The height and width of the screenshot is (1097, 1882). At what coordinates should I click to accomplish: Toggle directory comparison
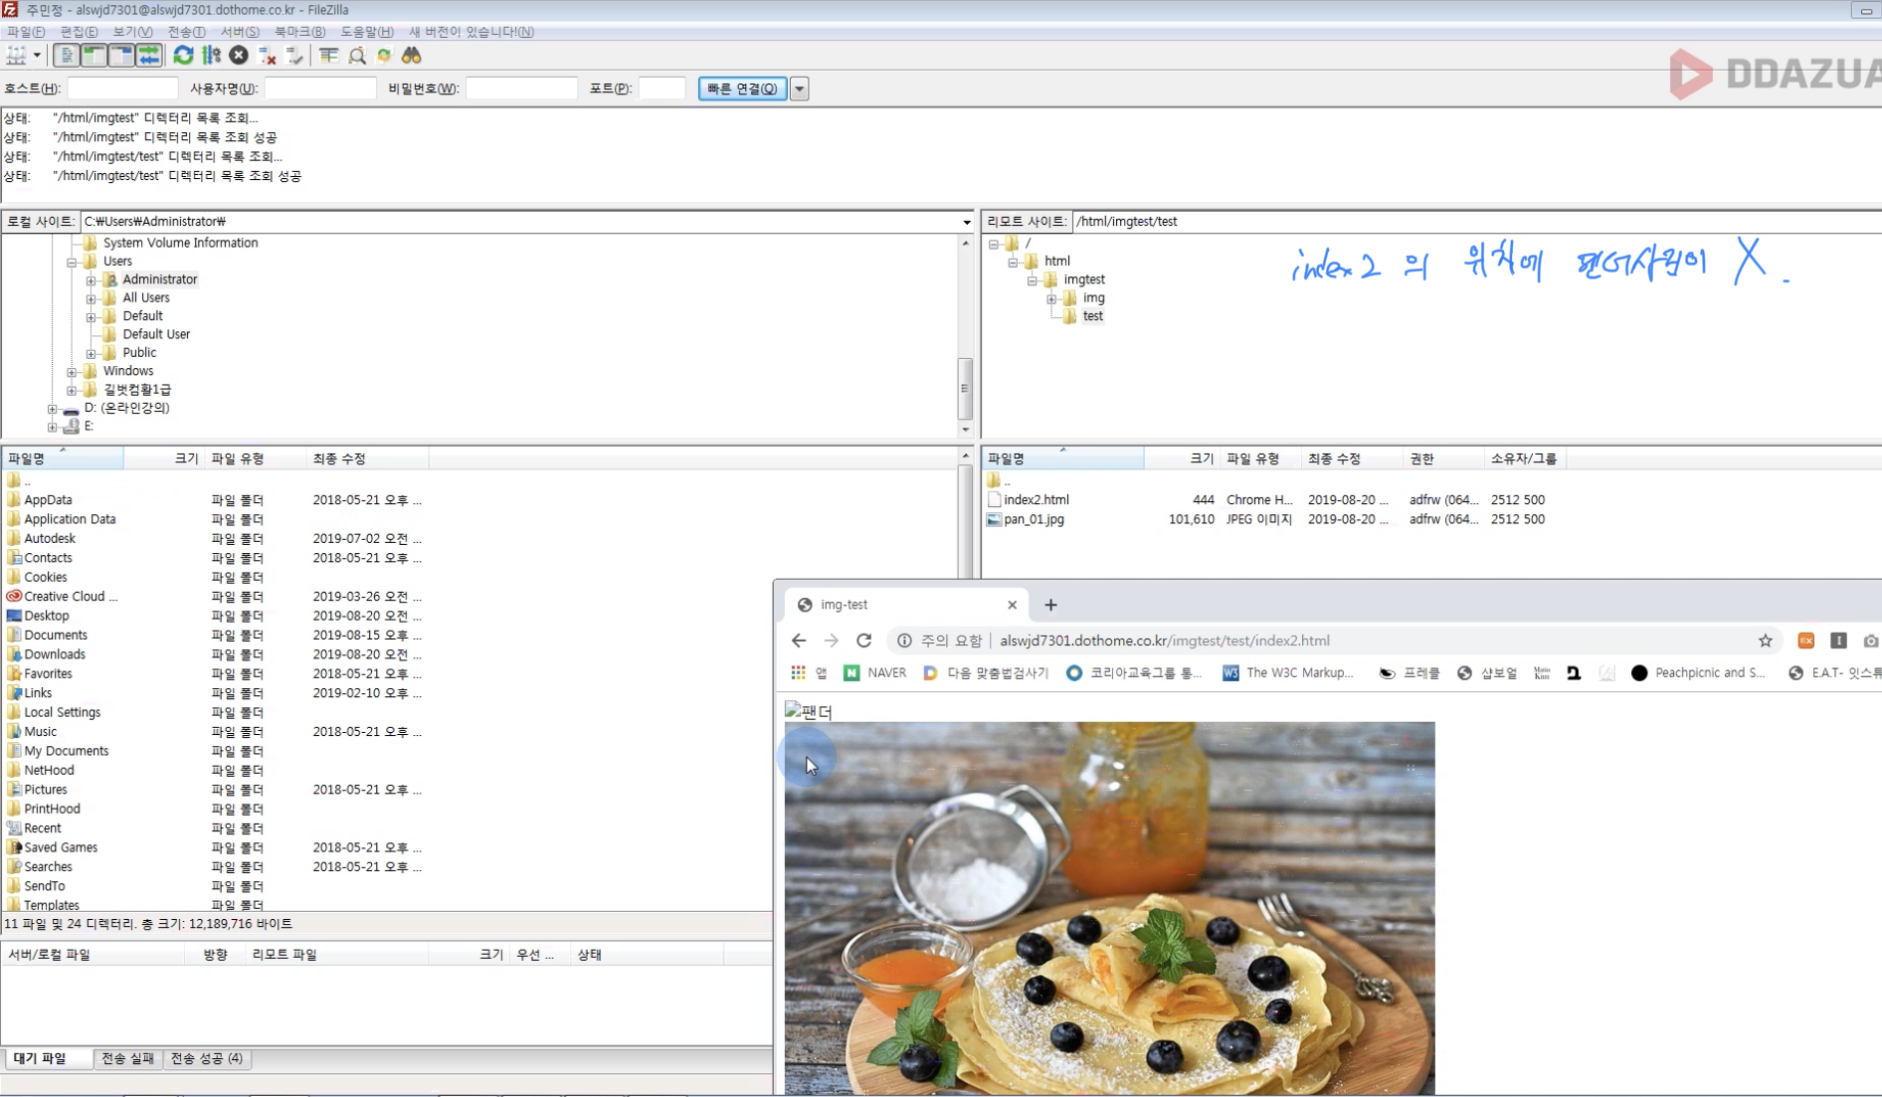357,56
